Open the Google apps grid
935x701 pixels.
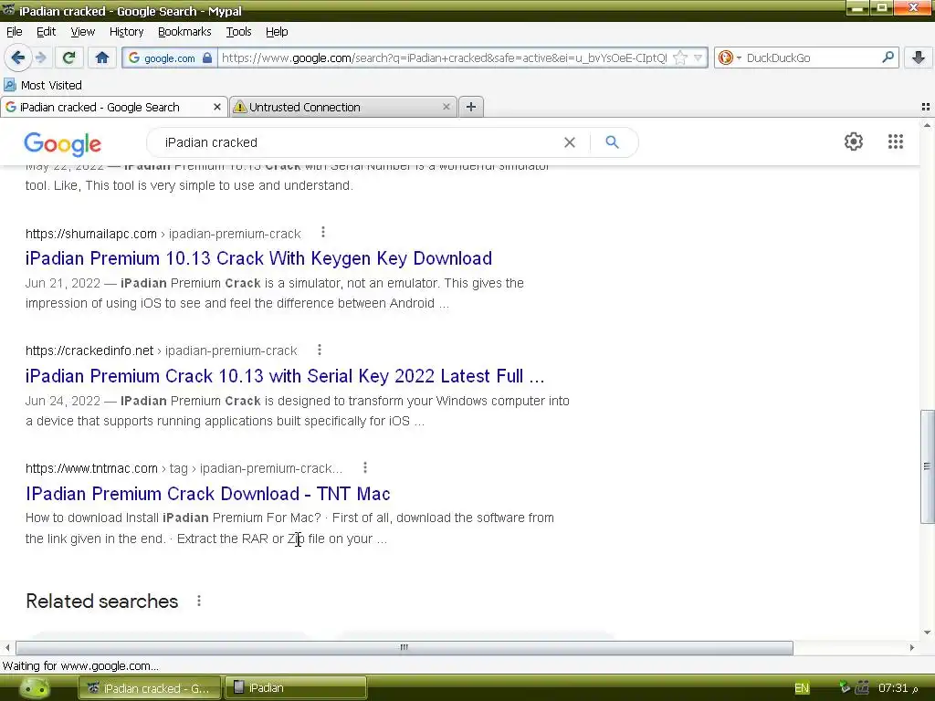(896, 141)
